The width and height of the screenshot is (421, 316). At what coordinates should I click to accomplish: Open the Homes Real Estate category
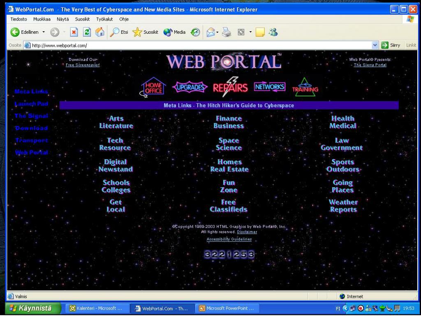[229, 165]
